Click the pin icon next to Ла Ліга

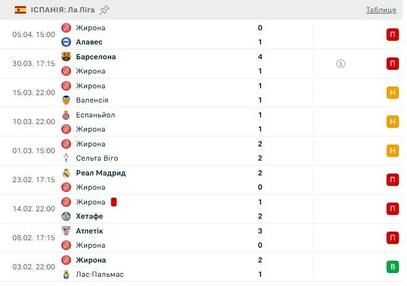point(105,10)
